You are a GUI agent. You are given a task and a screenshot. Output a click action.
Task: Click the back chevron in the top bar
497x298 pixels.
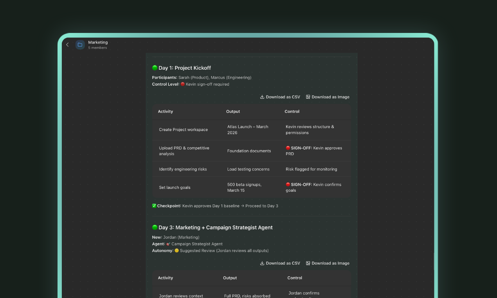tap(67, 45)
